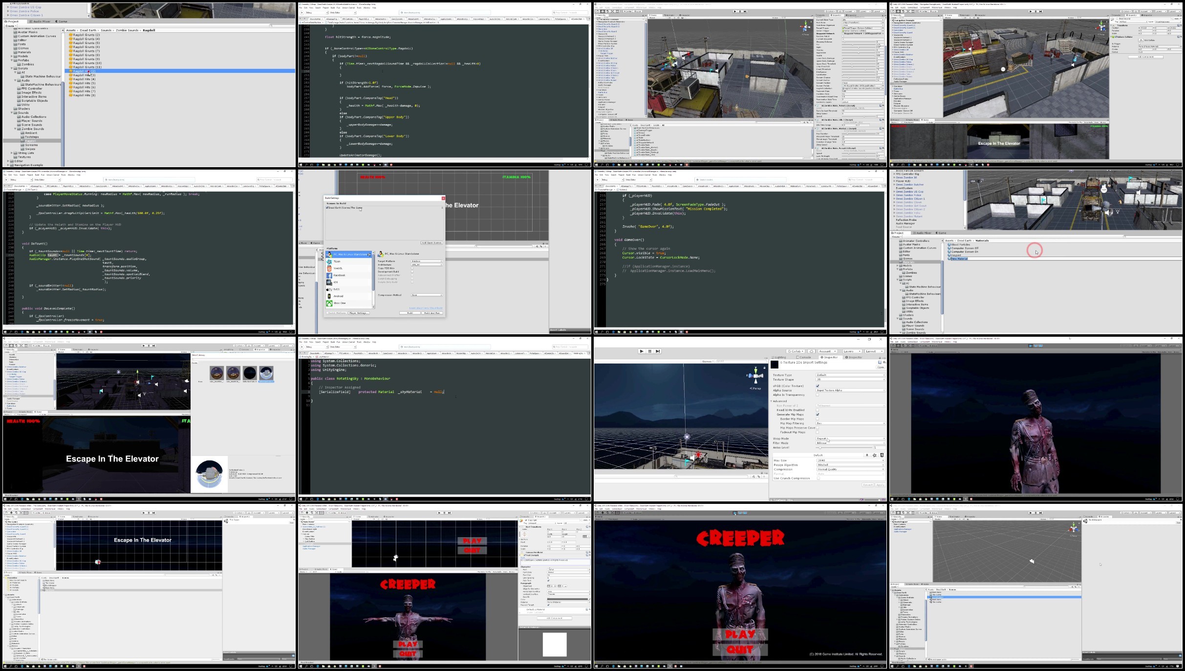1185x671 pixels.
Task: Enable Copy PDB files in Build Settings
Action: 412,268
